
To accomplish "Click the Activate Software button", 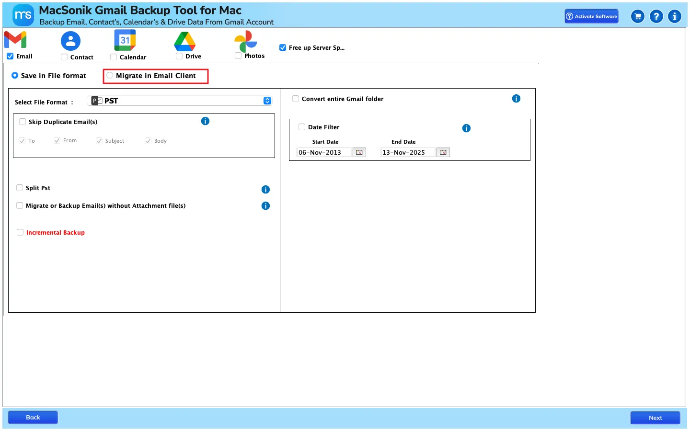I will pos(591,16).
